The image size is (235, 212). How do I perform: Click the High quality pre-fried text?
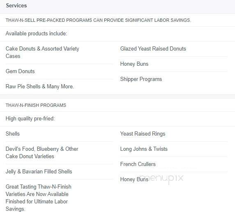30,119
